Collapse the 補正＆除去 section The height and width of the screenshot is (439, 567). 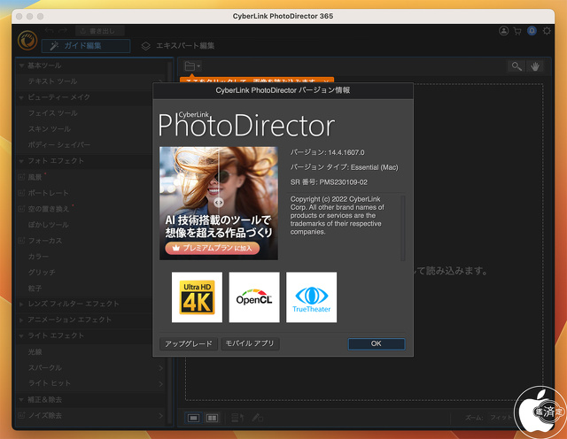click(x=21, y=400)
